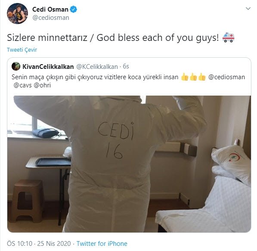Screen dimensions: 257x251
Task: Open the photo of the CEDI 16 suit
Action: [129, 164]
